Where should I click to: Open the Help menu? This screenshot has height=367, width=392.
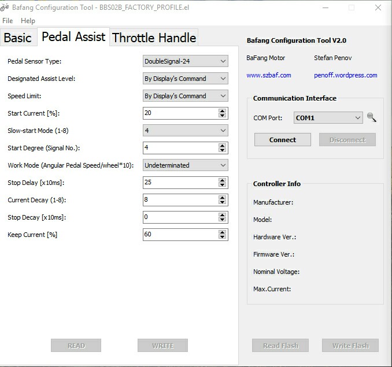click(28, 21)
